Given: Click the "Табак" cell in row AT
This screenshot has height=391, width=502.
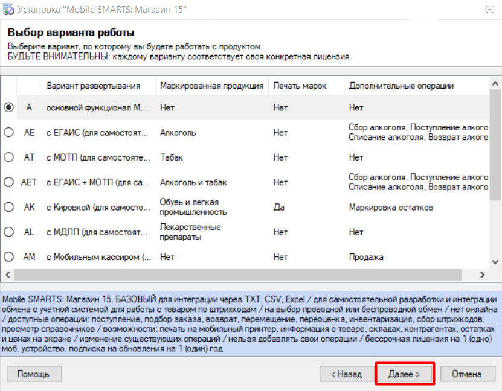Looking at the screenshot, I should (172, 157).
